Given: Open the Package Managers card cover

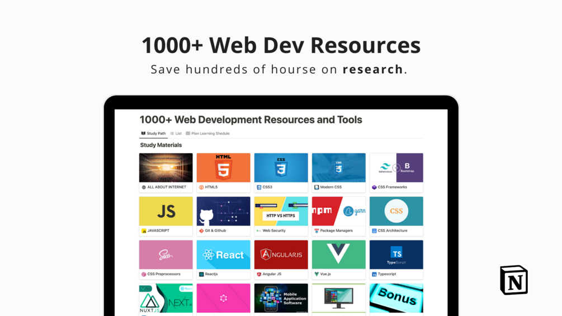Looking at the screenshot, I should 339,211.
